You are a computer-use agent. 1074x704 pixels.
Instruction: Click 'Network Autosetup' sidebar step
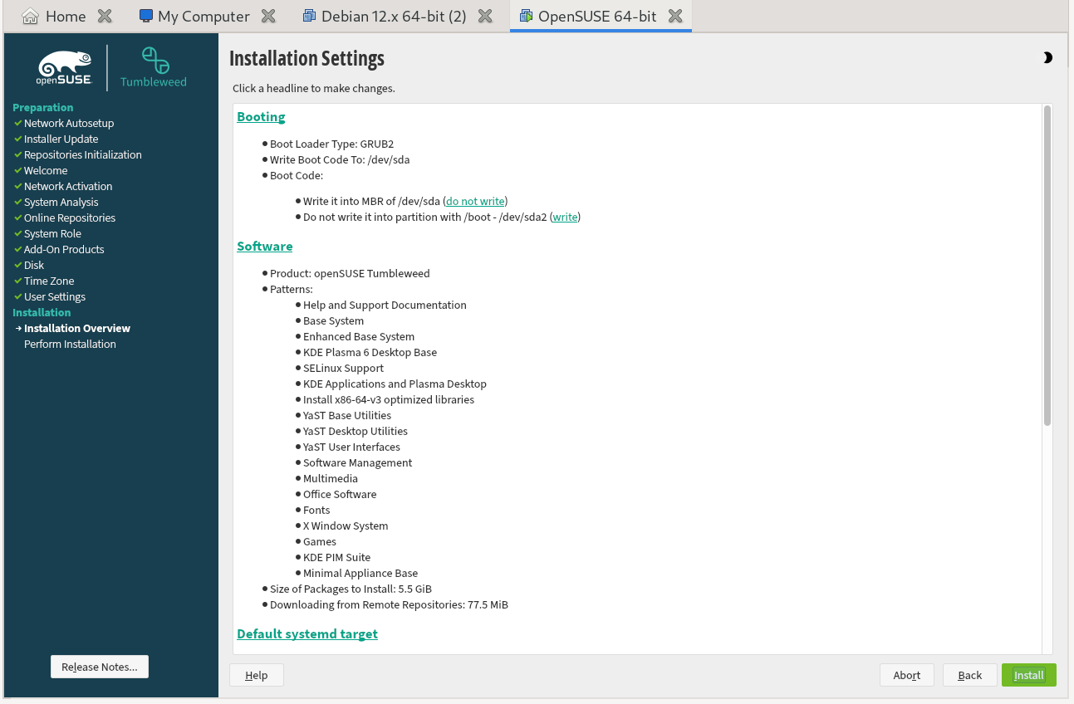pos(69,124)
